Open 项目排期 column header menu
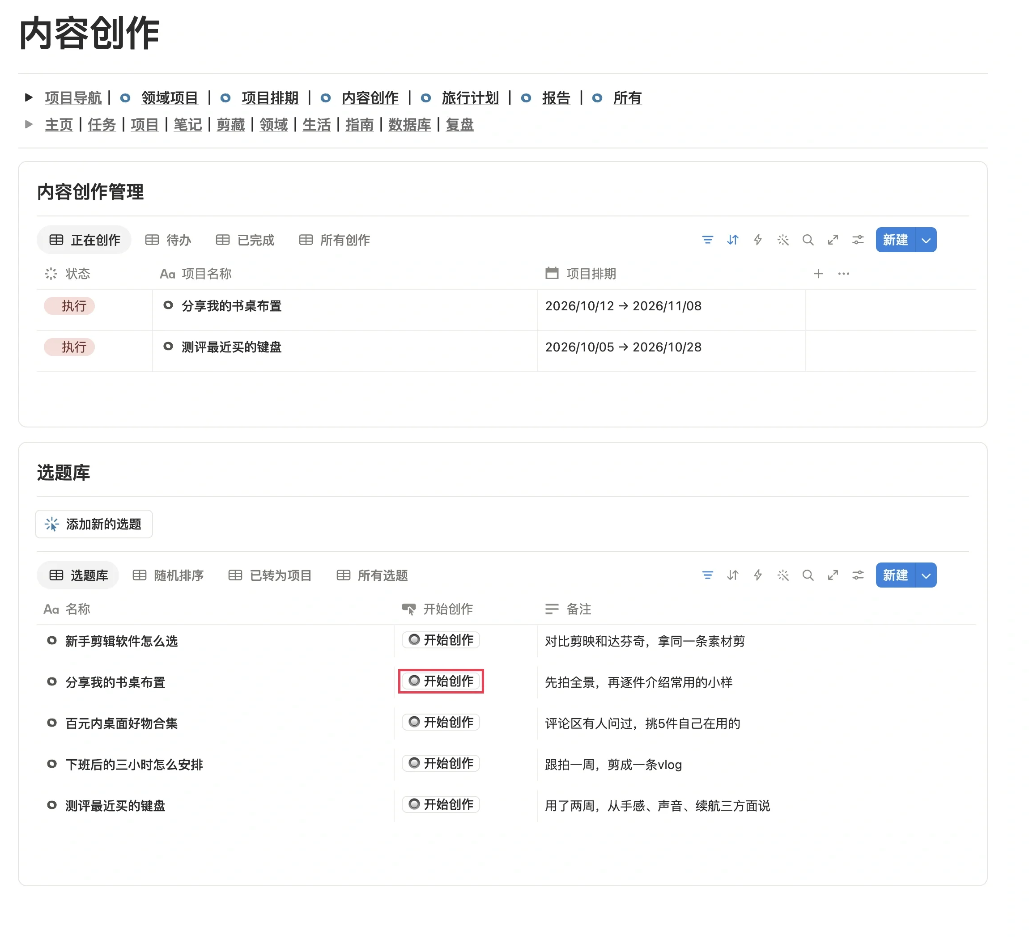This screenshot has width=1029, height=939. point(580,274)
